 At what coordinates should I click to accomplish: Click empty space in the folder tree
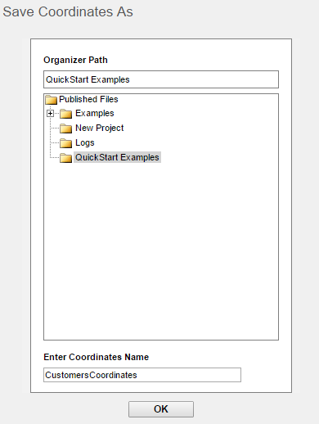coord(161,246)
